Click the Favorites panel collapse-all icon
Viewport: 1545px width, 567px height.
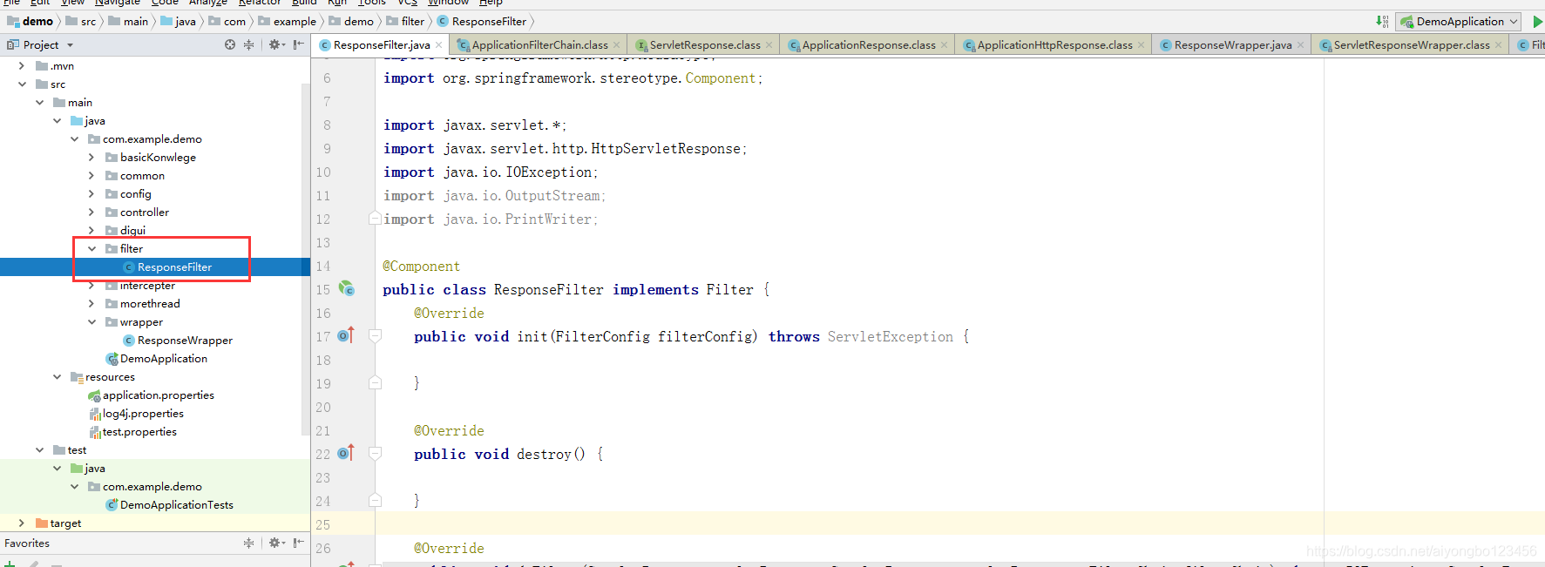point(249,543)
